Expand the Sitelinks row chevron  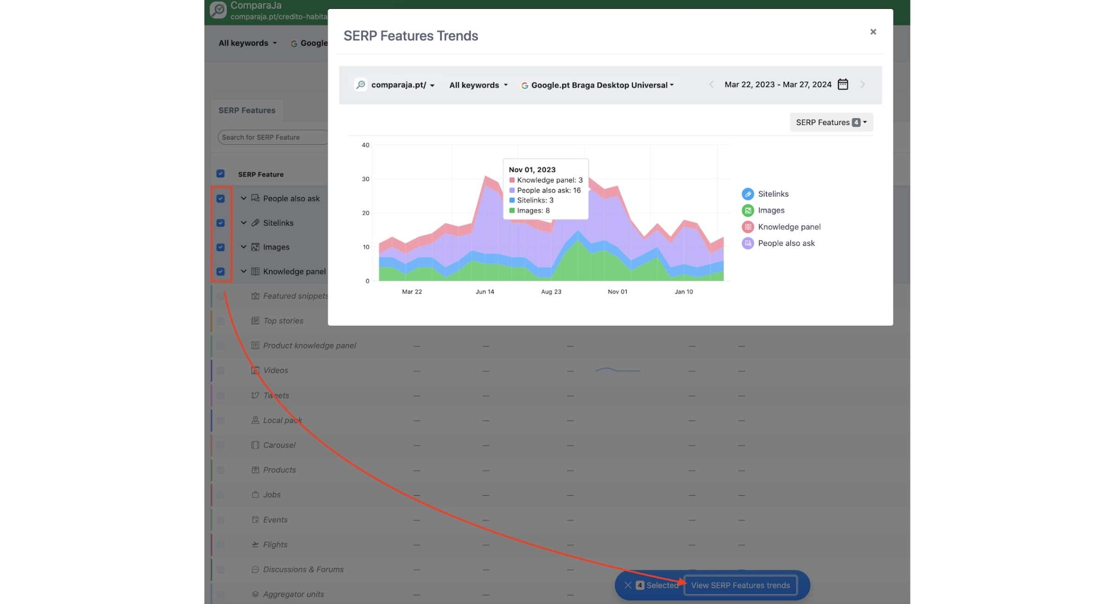click(243, 223)
